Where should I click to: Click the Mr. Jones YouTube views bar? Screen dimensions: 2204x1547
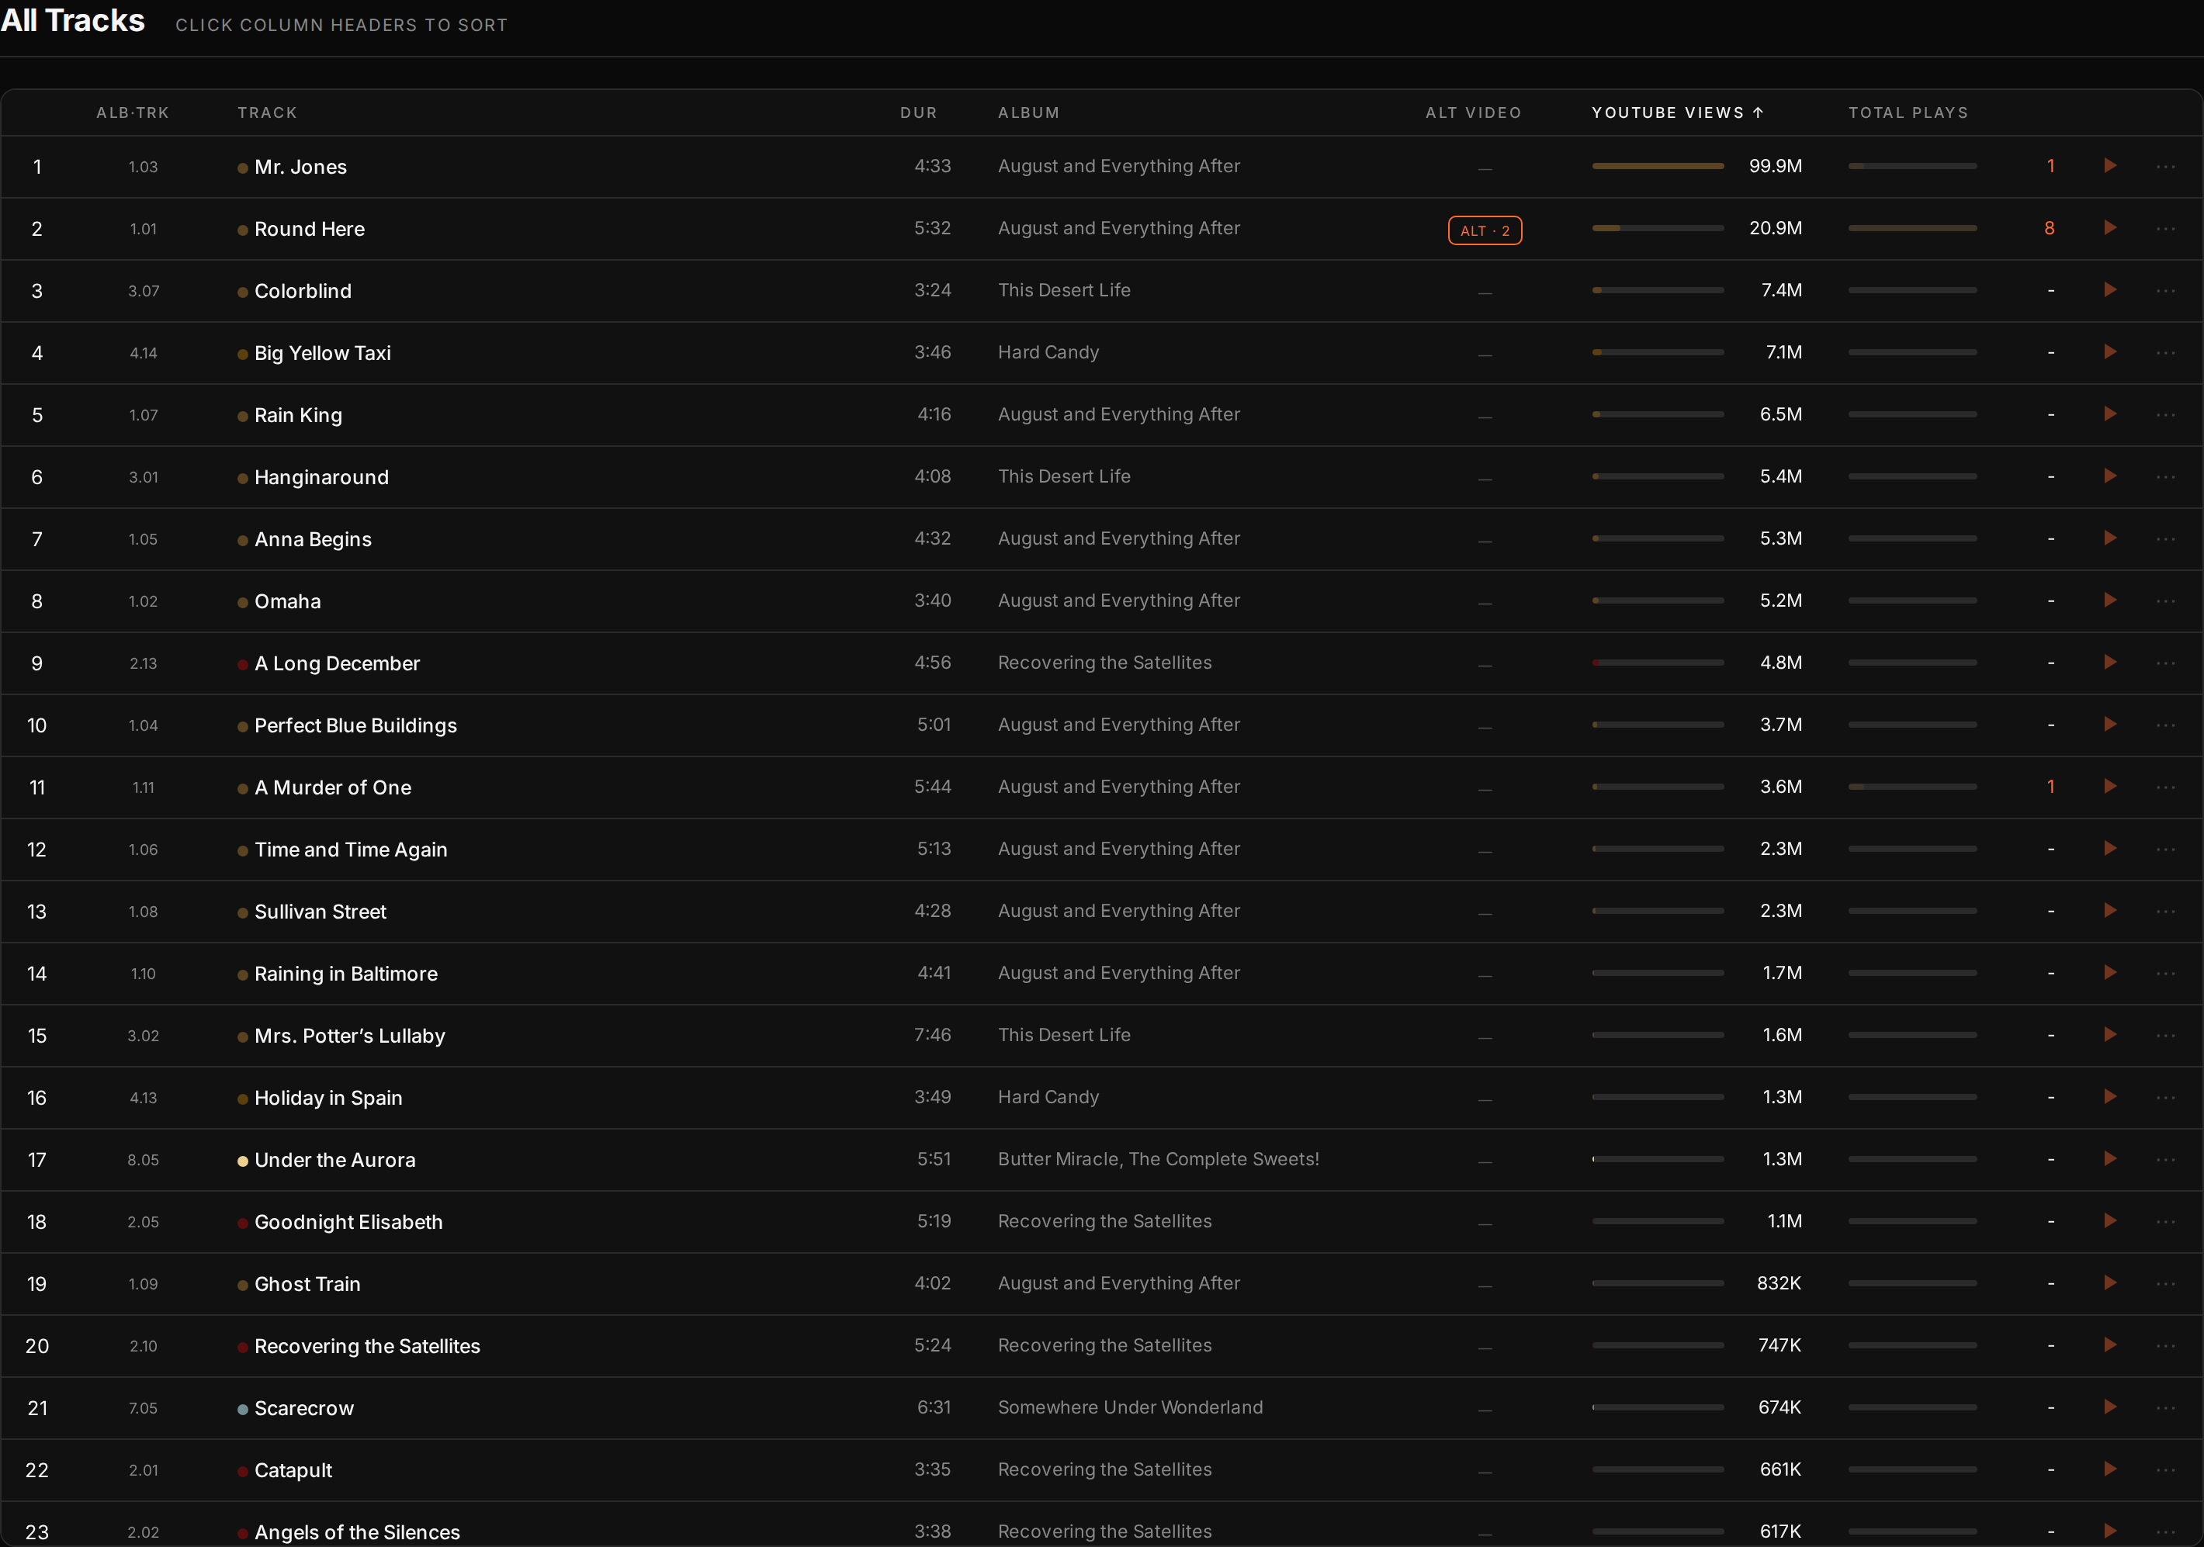(1658, 166)
